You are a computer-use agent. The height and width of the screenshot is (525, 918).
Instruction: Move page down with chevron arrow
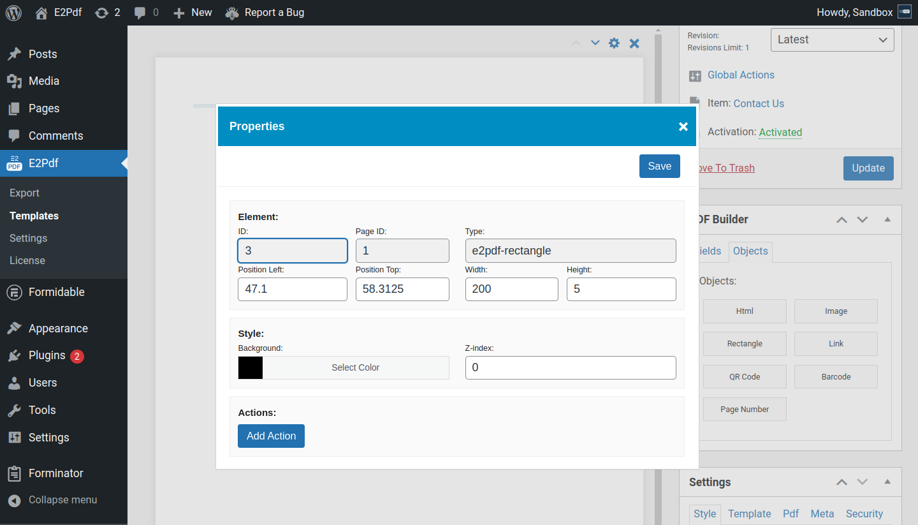tap(595, 43)
